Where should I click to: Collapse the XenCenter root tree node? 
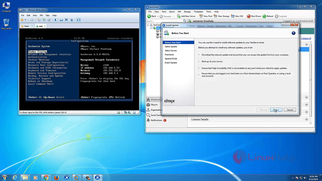pyautogui.click(x=148, y=25)
